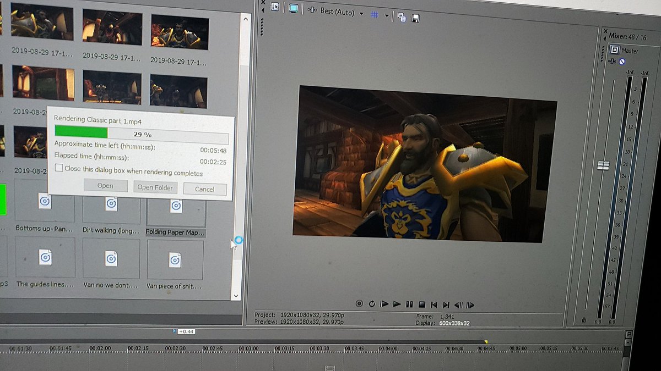Click the green rendering progress bar
The image size is (661, 371).
click(81, 132)
